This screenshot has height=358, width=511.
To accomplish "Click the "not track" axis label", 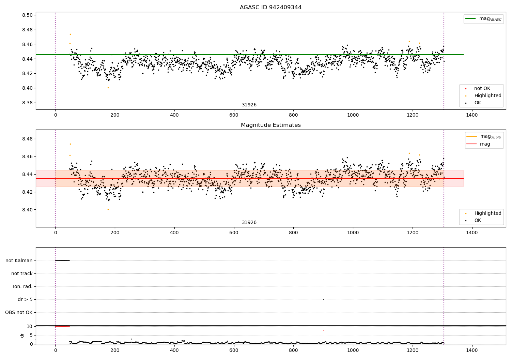I will click(22, 273).
